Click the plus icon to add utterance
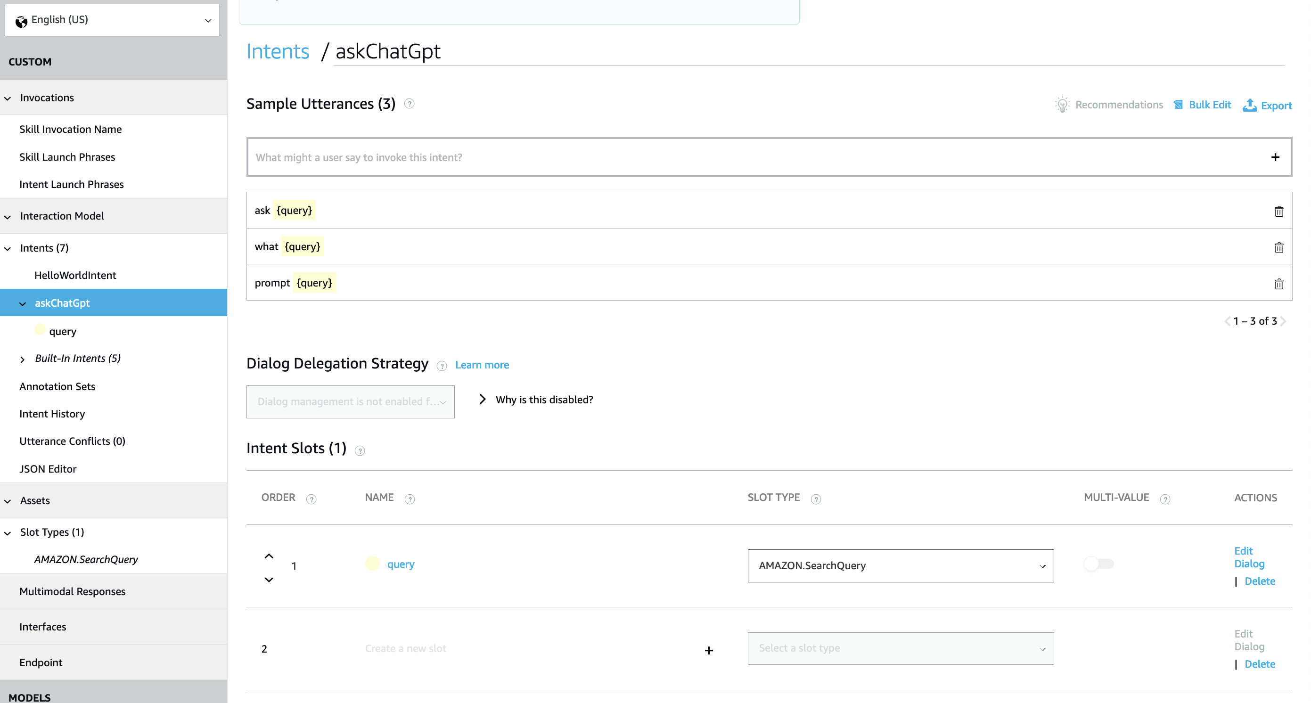This screenshot has width=1311, height=703. [x=1275, y=157]
